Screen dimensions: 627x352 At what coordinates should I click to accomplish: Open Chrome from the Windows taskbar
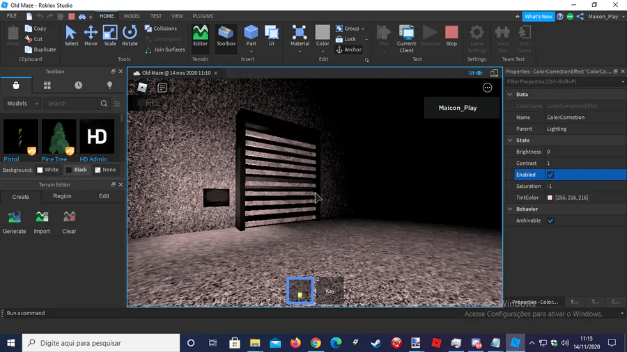(316, 343)
